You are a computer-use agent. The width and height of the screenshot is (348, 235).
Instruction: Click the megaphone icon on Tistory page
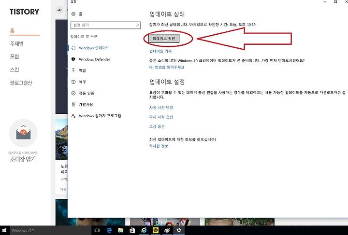(59, 10)
